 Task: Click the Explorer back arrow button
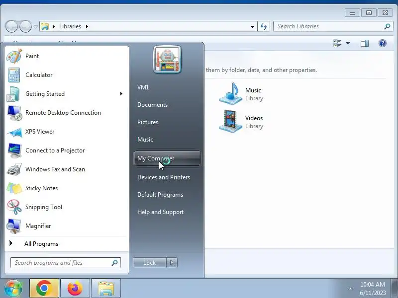tap(11, 26)
